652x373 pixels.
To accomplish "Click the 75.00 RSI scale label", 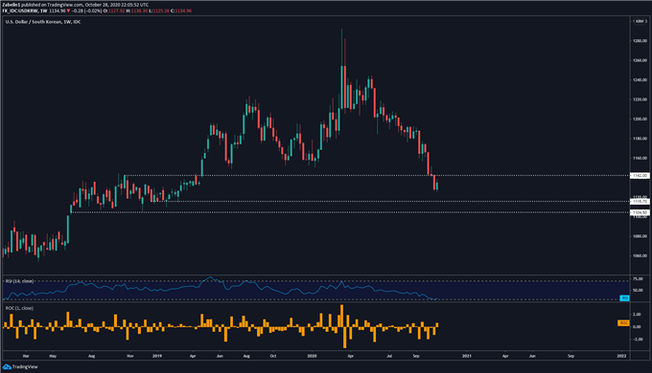I will 638,279.
